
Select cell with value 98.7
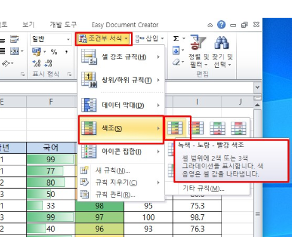pos(197,217)
